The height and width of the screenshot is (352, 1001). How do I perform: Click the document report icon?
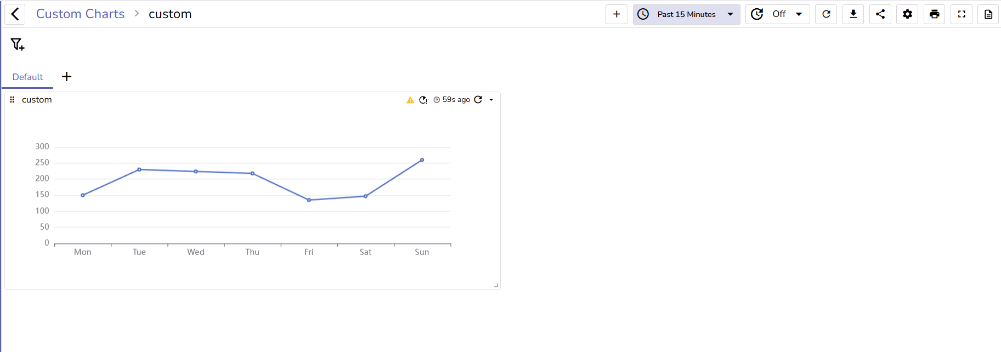pyautogui.click(x=988, y=14)
